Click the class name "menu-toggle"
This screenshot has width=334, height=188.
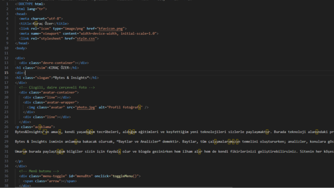[x=54, y=176]
